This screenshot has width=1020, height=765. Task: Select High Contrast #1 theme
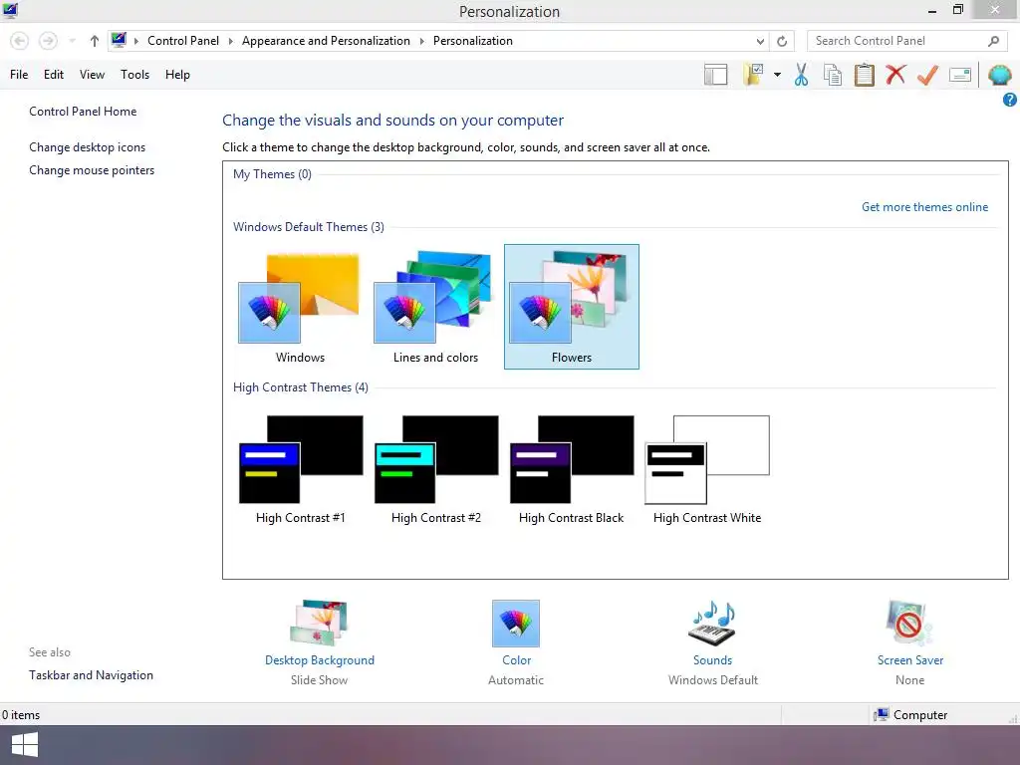tap(300, 469)
